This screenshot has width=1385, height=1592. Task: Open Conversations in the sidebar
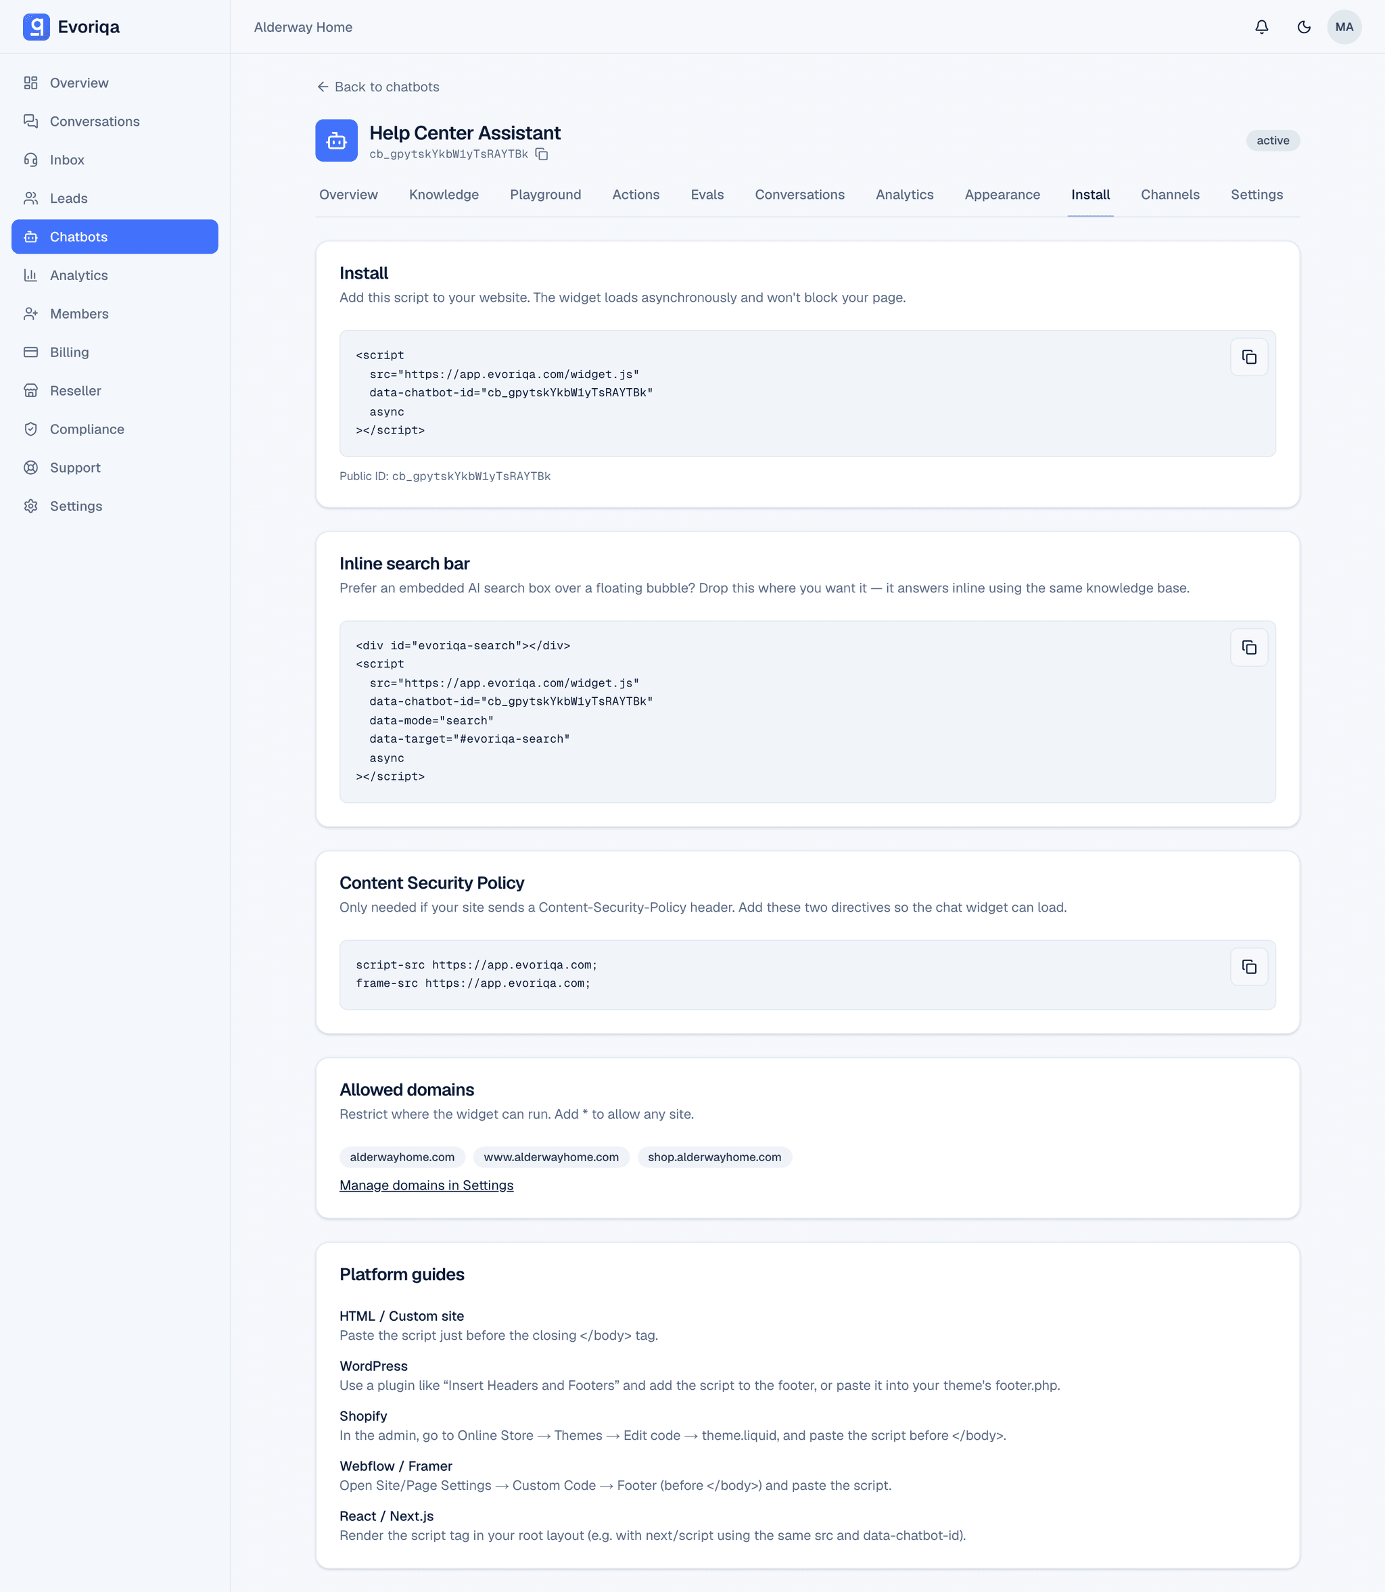115,121
